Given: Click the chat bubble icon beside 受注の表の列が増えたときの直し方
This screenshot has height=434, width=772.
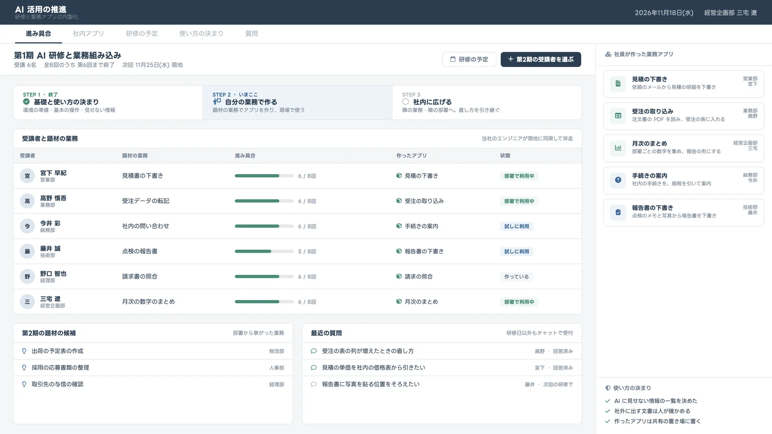Looking at the screenshot, I should pyautogui.click(x=314, y=351).
